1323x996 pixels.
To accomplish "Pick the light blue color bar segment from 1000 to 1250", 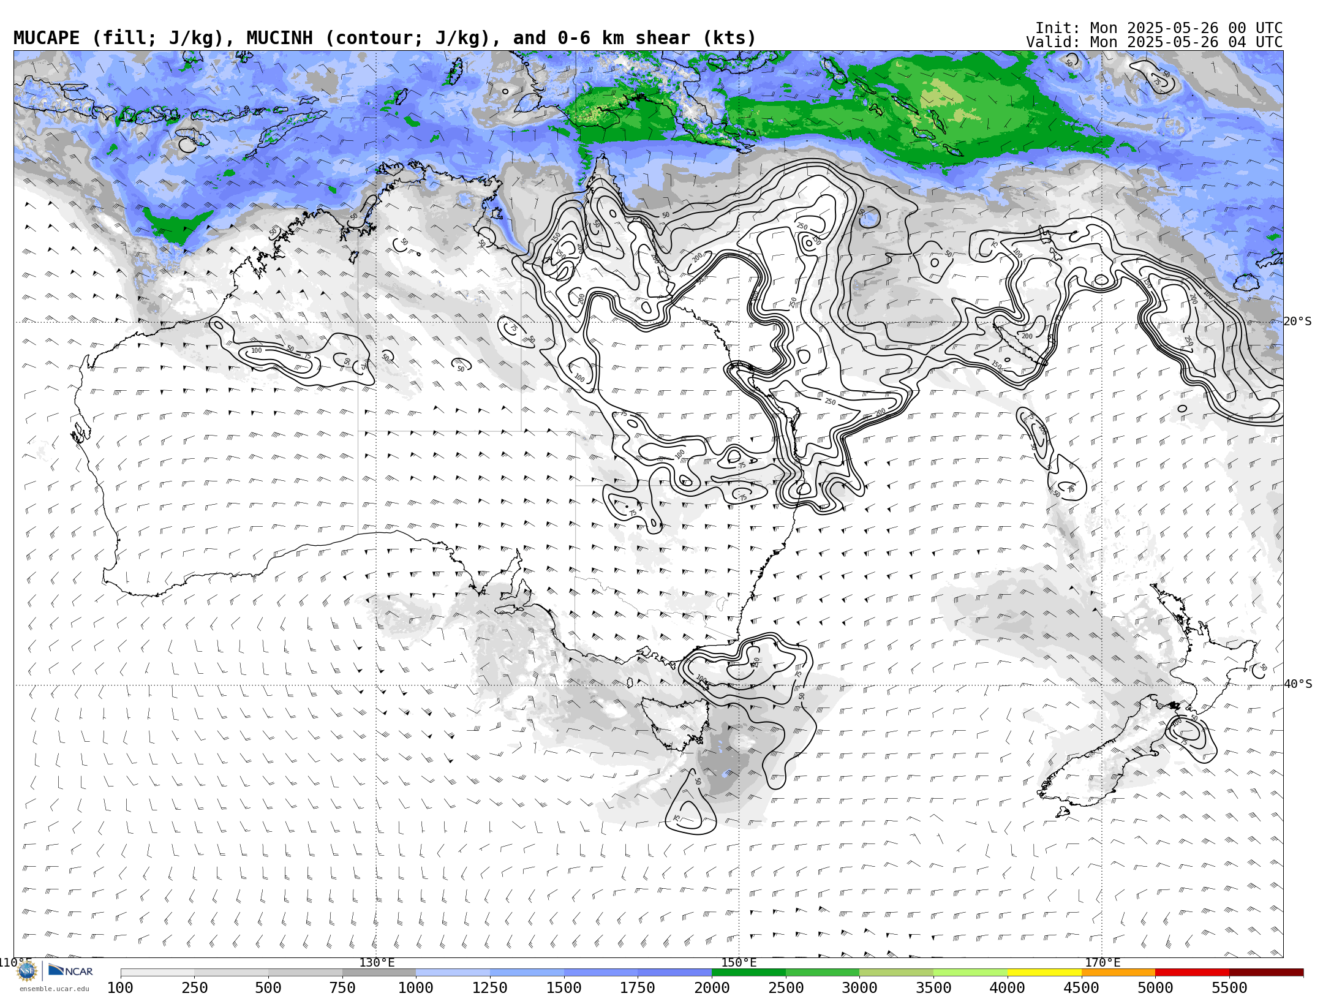I will point(453,973).
